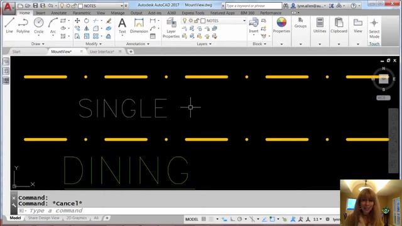402x226 pixels.
Task: Toggle grid display in status bar
Action: pos(204,219)
